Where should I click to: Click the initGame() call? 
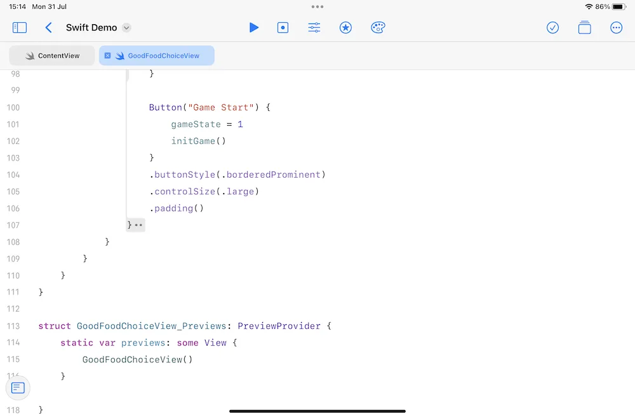point(198,141)
